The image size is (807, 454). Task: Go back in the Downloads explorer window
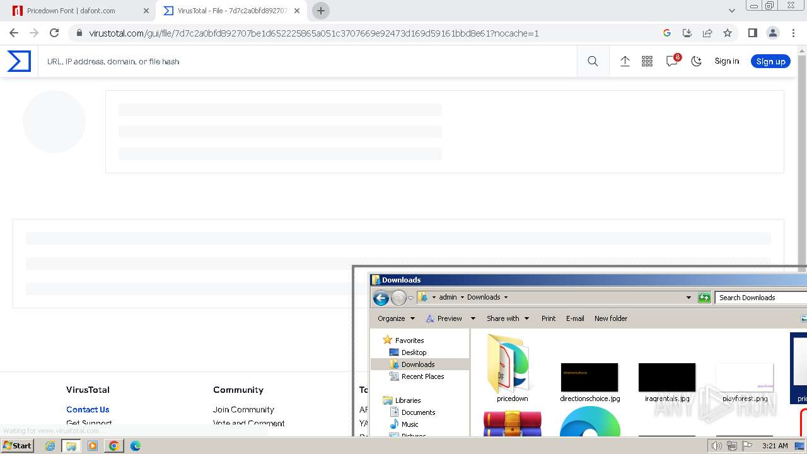[x=381, y=298]
